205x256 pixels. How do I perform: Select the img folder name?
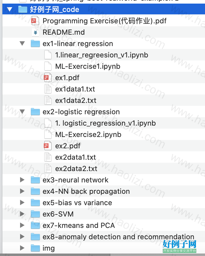(x=49, y=248)
